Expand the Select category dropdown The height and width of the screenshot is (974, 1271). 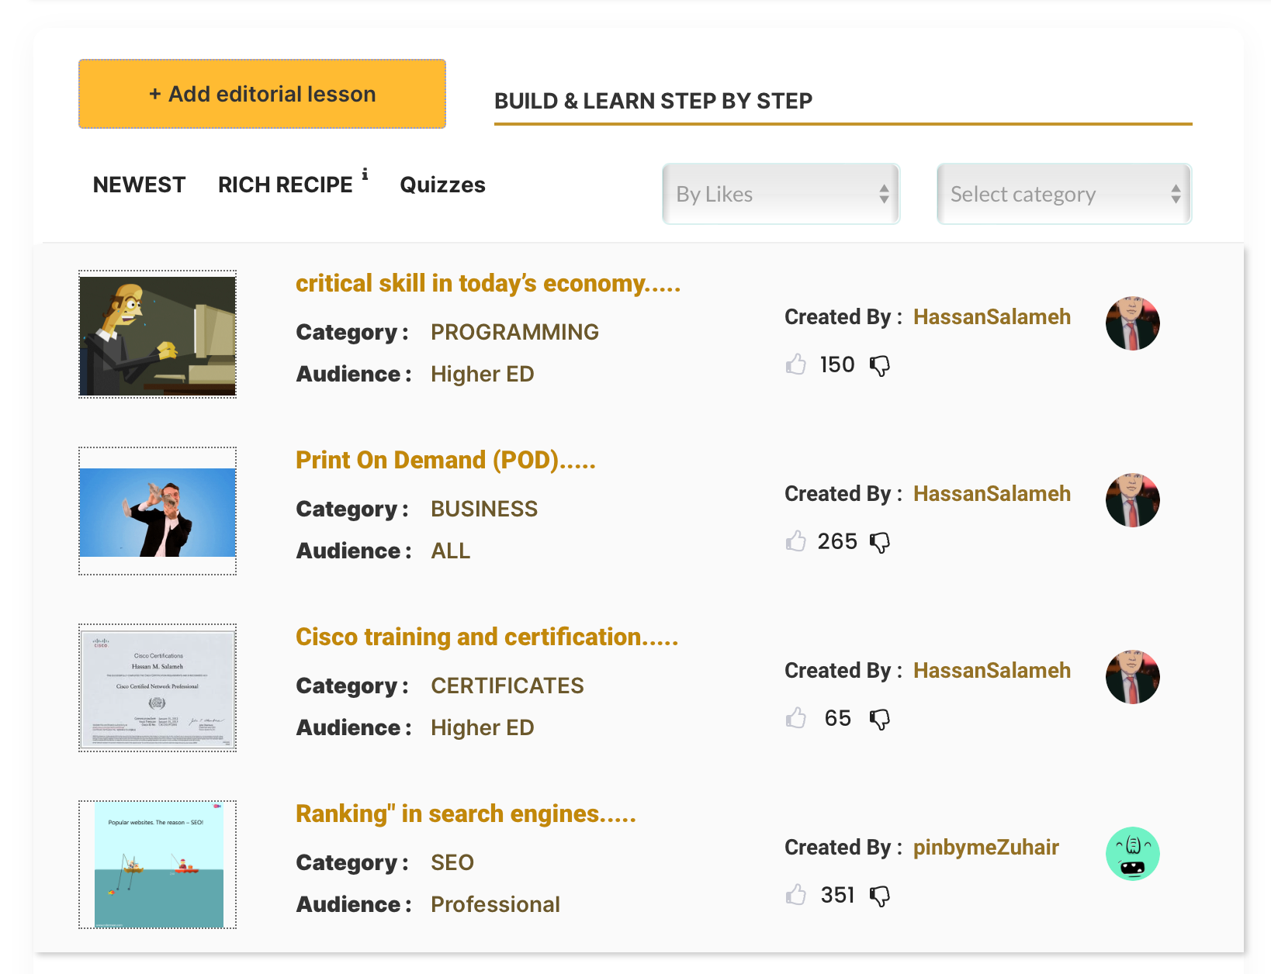coord(1064,194)
